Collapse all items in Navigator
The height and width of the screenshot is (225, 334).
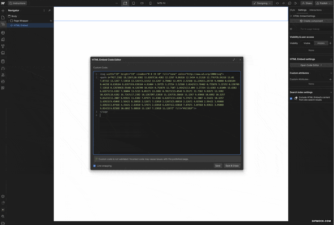tap(44, 10)
